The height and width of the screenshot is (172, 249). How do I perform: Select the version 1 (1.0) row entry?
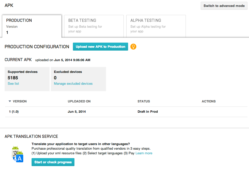pos(14,112)
